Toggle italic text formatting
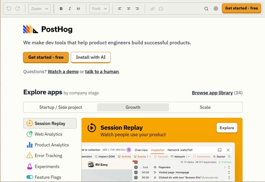 point(70,9)
